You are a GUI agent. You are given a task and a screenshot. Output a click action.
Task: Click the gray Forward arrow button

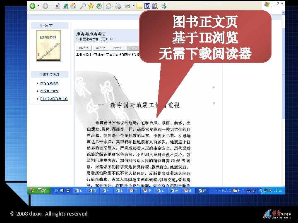(x=45, y=6)
